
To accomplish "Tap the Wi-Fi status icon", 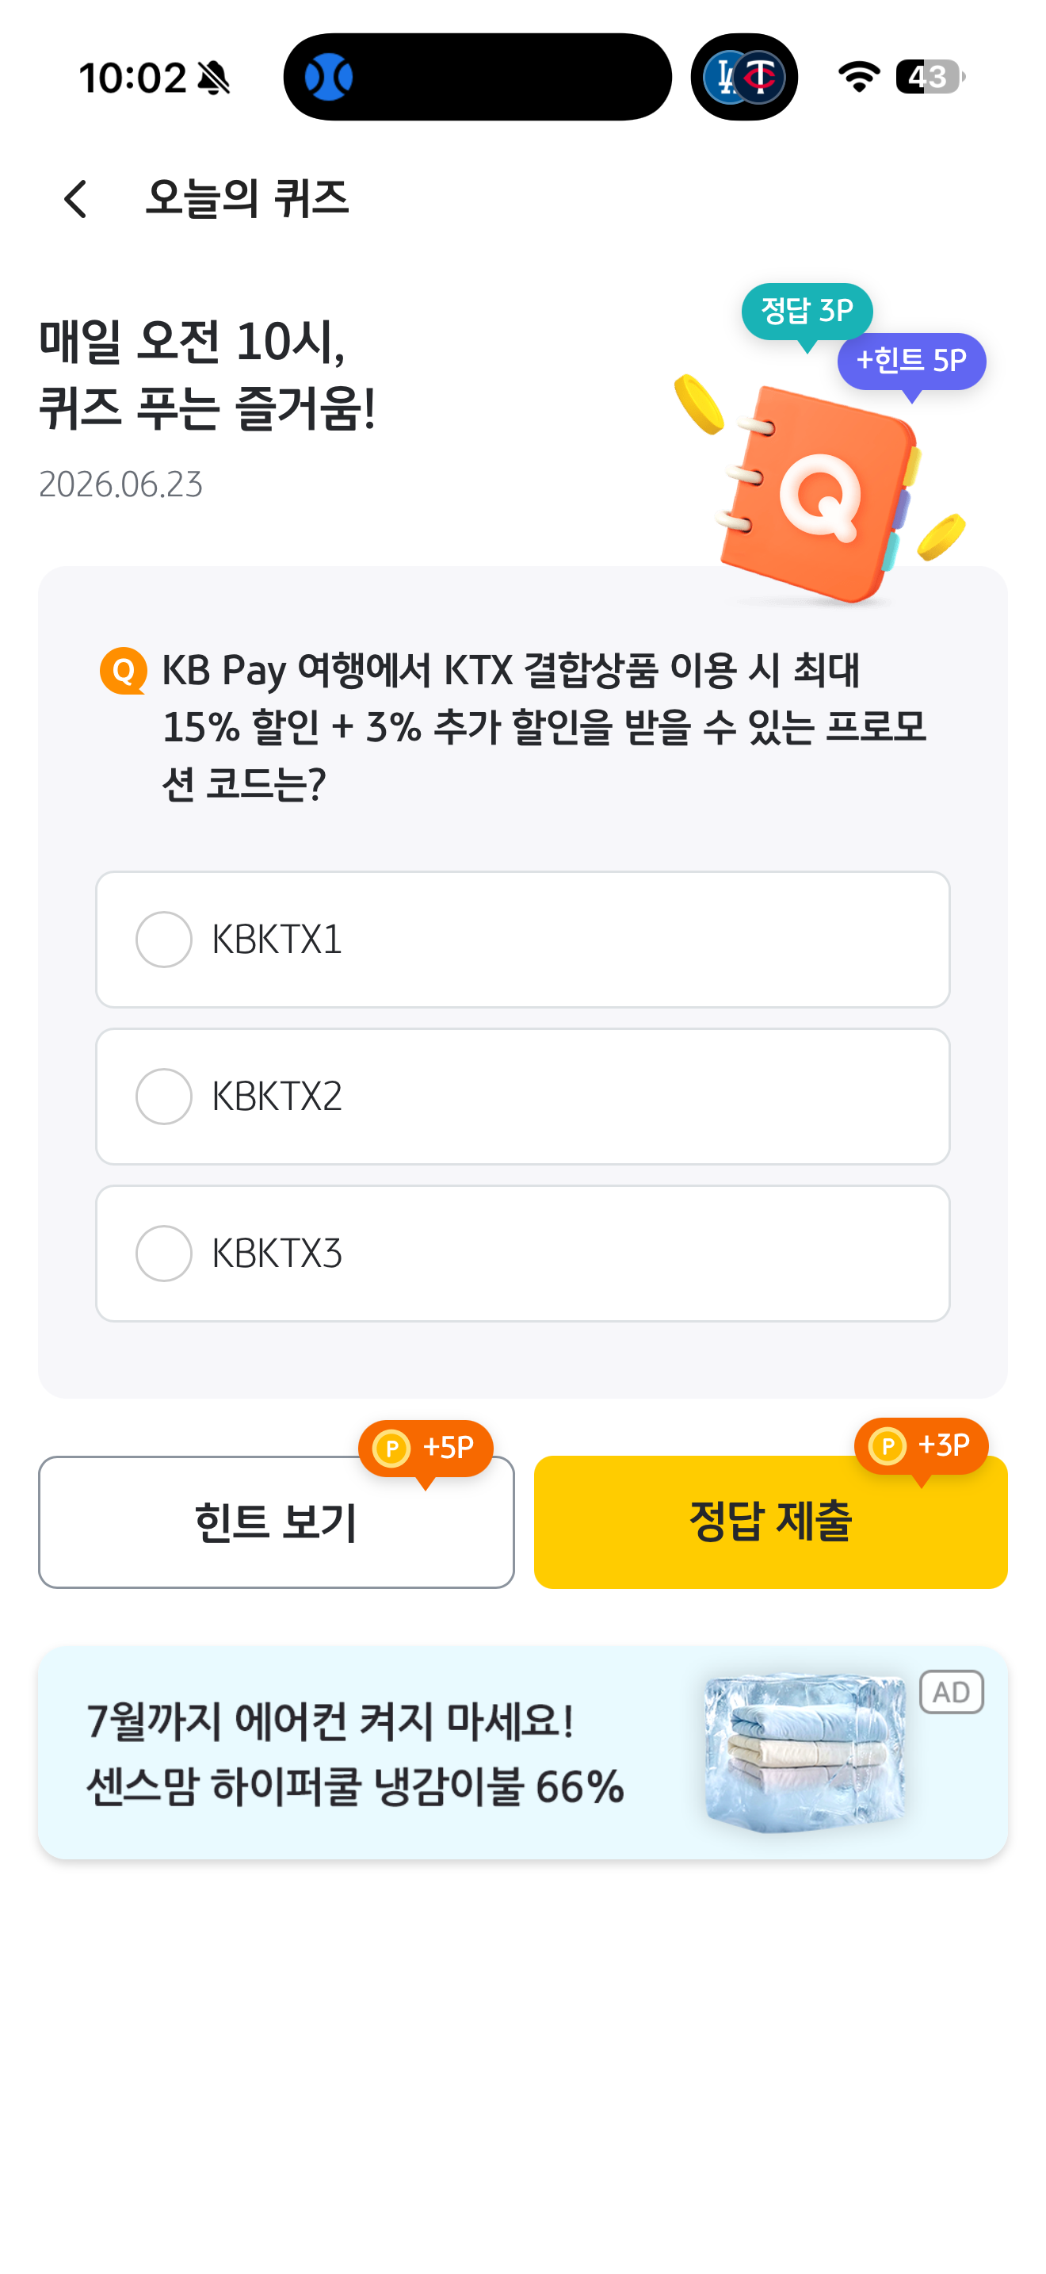I will click(858, 77).
